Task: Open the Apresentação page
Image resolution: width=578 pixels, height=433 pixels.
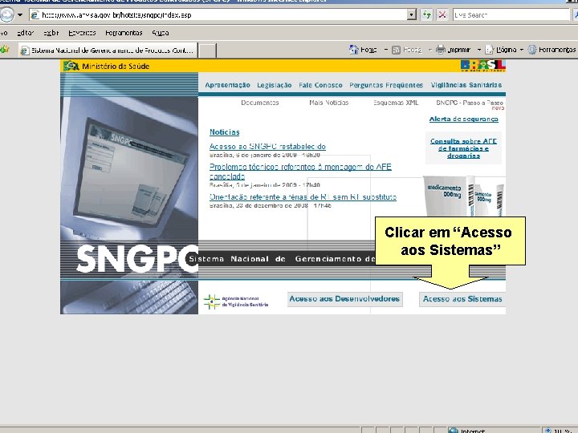Action: (227, 85)
